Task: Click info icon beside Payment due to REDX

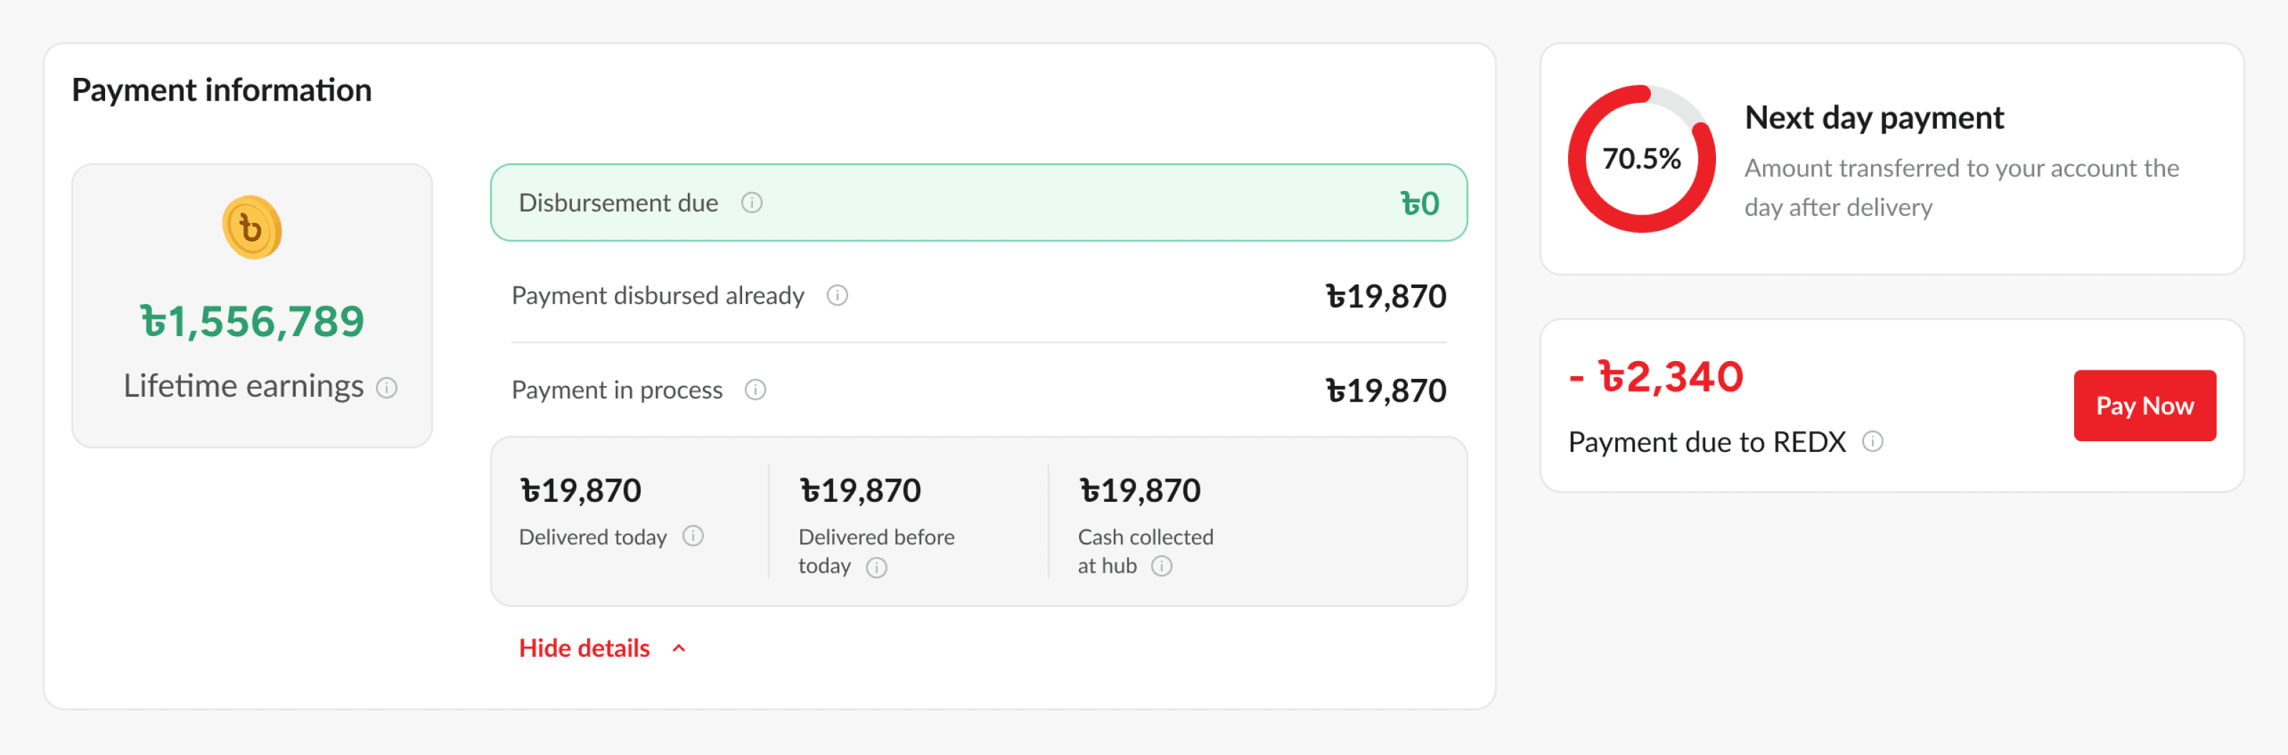Action: click(1873, 441)
